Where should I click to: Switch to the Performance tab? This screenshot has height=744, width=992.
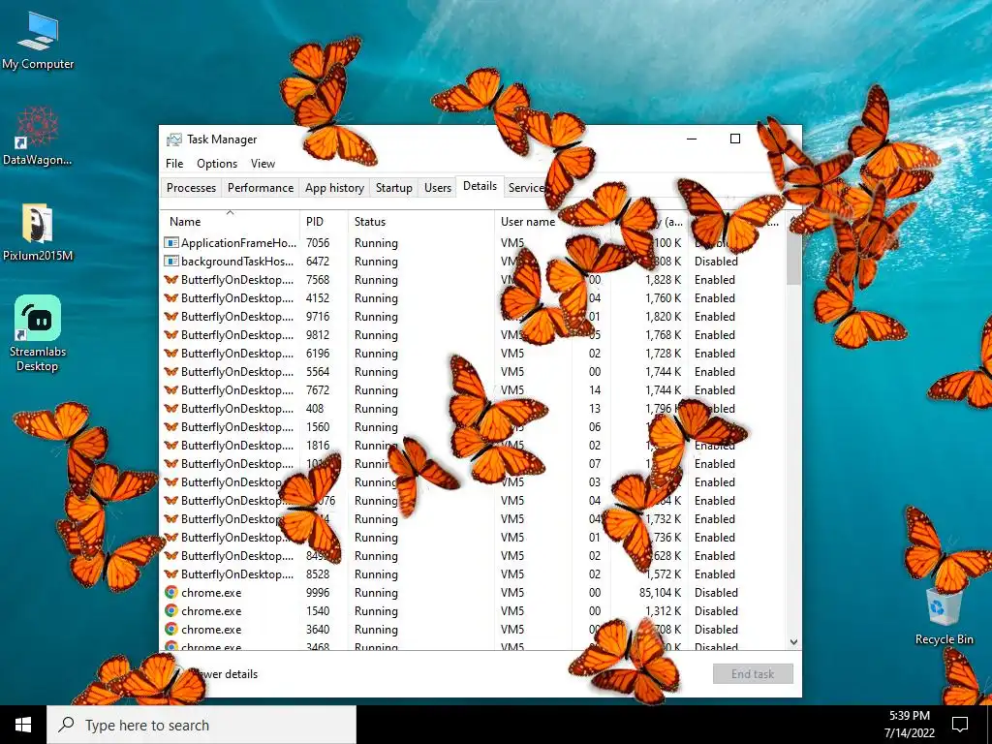click(x=260, y=188)
